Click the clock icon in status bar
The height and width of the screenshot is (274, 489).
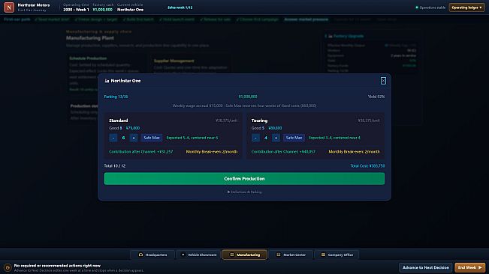[x=8, y=267]
